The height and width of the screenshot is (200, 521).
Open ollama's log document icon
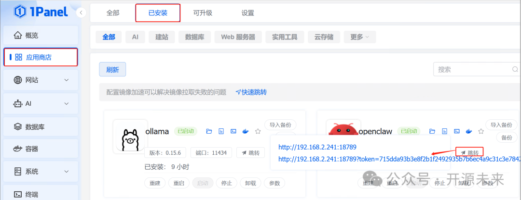[221, 131]
